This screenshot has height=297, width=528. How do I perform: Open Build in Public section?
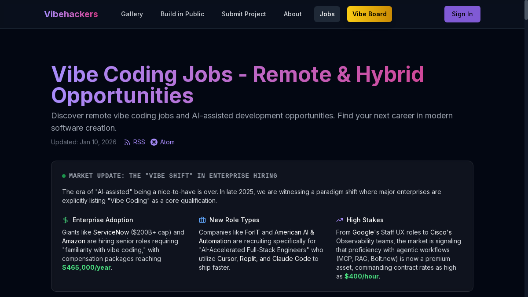(x=182, y=14)
